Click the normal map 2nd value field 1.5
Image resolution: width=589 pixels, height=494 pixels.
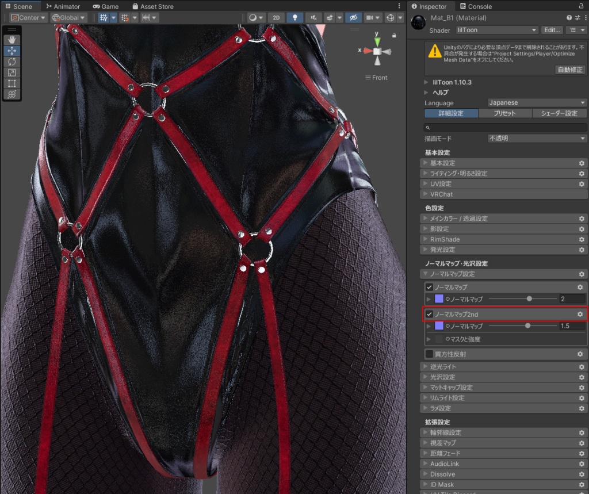572,325
